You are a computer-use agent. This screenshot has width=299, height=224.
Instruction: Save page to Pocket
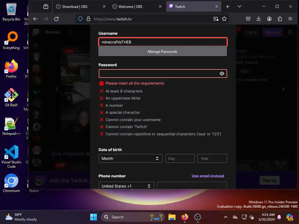coord(248,19)
